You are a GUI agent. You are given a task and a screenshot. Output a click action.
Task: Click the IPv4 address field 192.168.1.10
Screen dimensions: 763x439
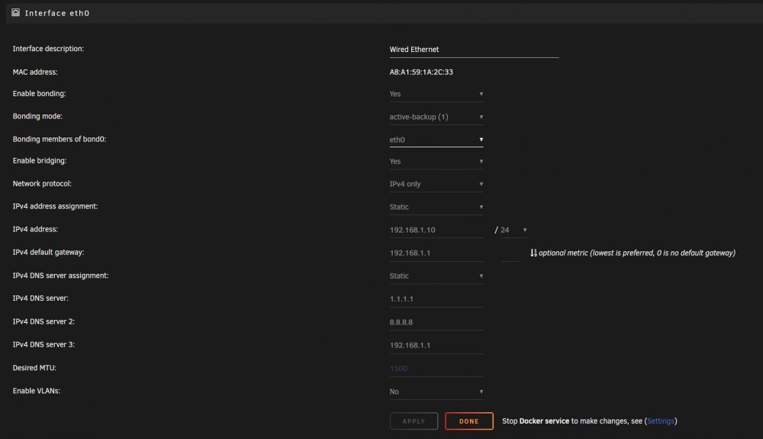(436, 231)
